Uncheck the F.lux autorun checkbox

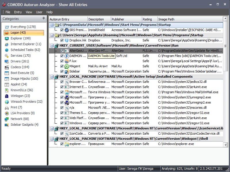62,61
